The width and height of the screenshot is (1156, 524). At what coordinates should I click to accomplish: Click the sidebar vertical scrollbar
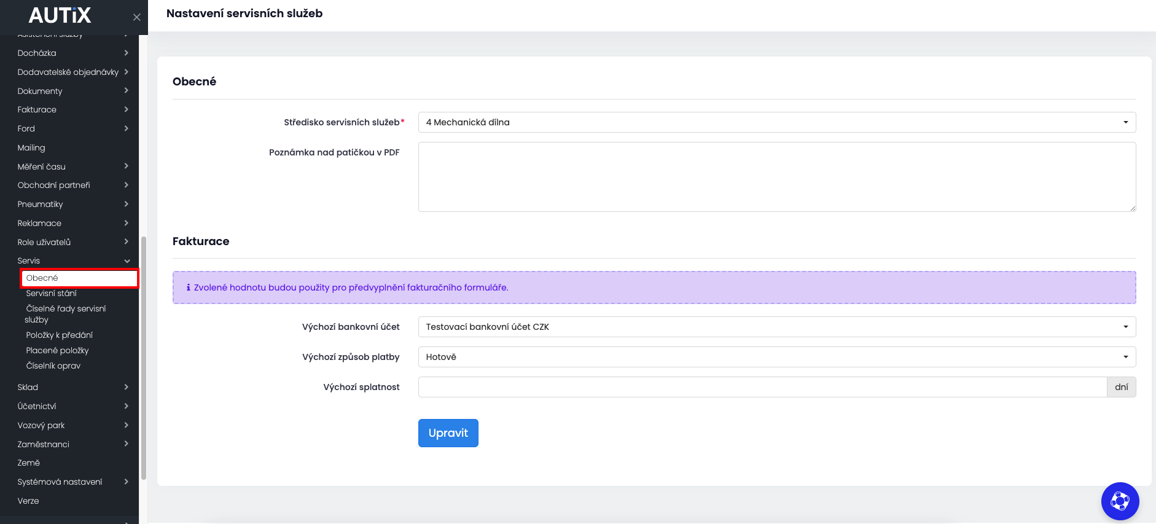point(144,356)
